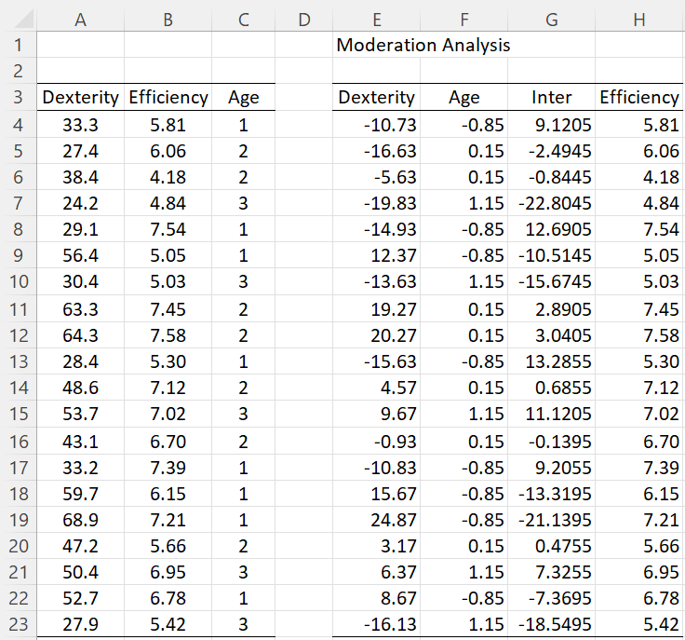Image resolution: width=685 pixels, height=640 pixels.
Task: Click cell F14 showing 0.15
Action: (x=463, y=388)
